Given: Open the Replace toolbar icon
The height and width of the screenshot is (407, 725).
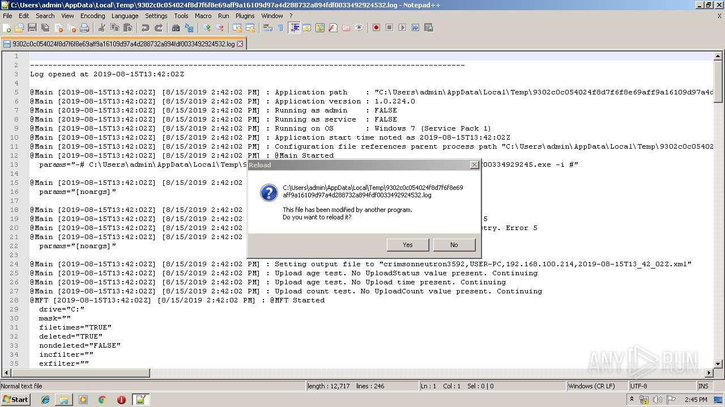Looking at the screenshot, I should (189, 28).
